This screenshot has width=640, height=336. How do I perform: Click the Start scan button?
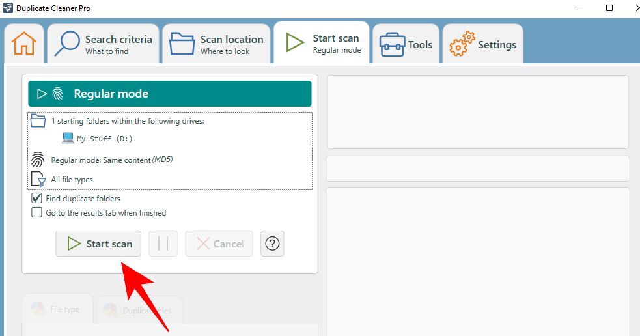point(98,244)
